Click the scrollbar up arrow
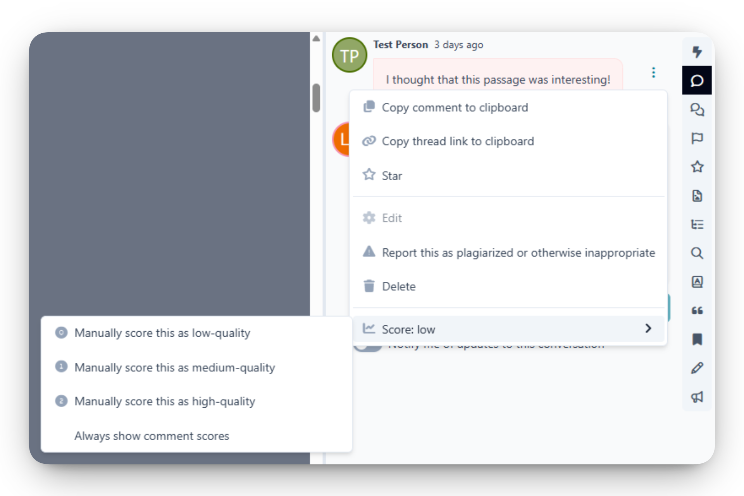Screen dimensions: 744x496 316,38
